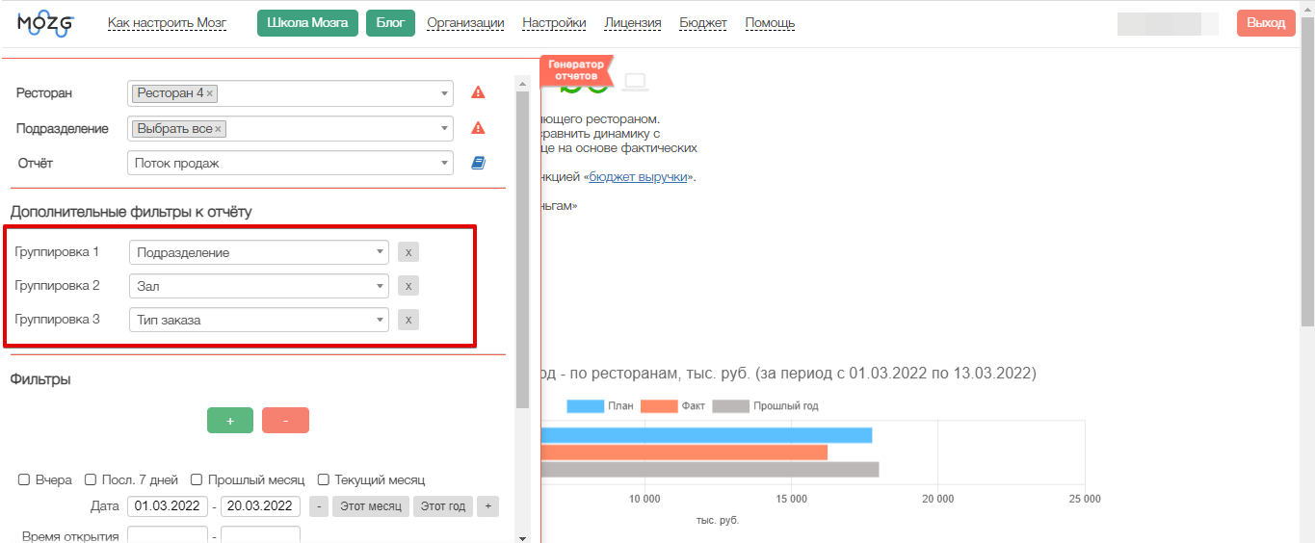Image resolution: width=1315 pixels, height=543 pixels.
Task: Open the Отчёт dropdown showing Поток продаж
Action: point(290,163)
